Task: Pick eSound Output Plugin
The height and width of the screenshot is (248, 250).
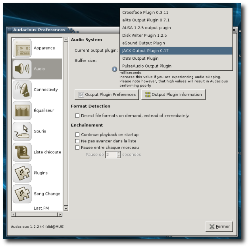Action: 176,43
